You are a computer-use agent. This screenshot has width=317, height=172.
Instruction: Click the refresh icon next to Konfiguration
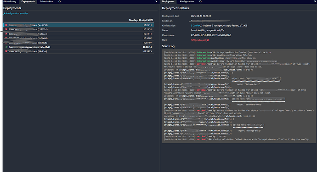[200, 1]
